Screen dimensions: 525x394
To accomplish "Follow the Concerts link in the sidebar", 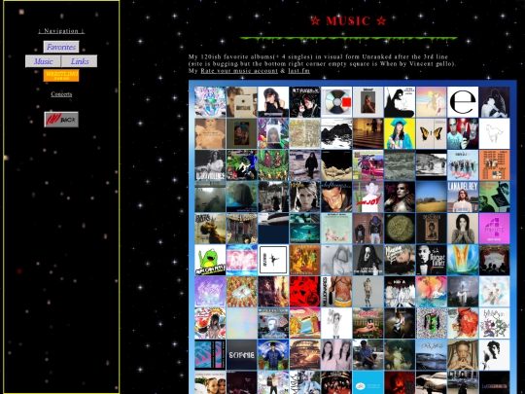I will point(61,94).
